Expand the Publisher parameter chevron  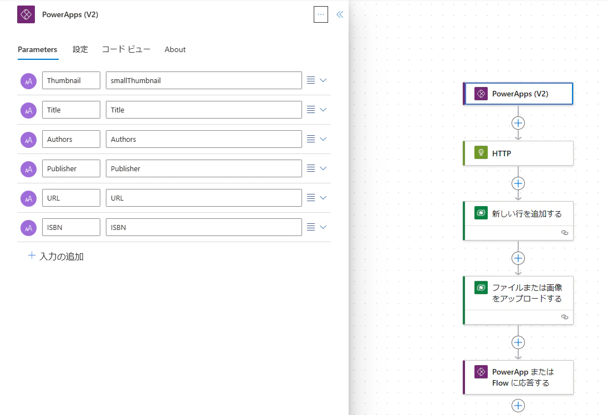323,168
